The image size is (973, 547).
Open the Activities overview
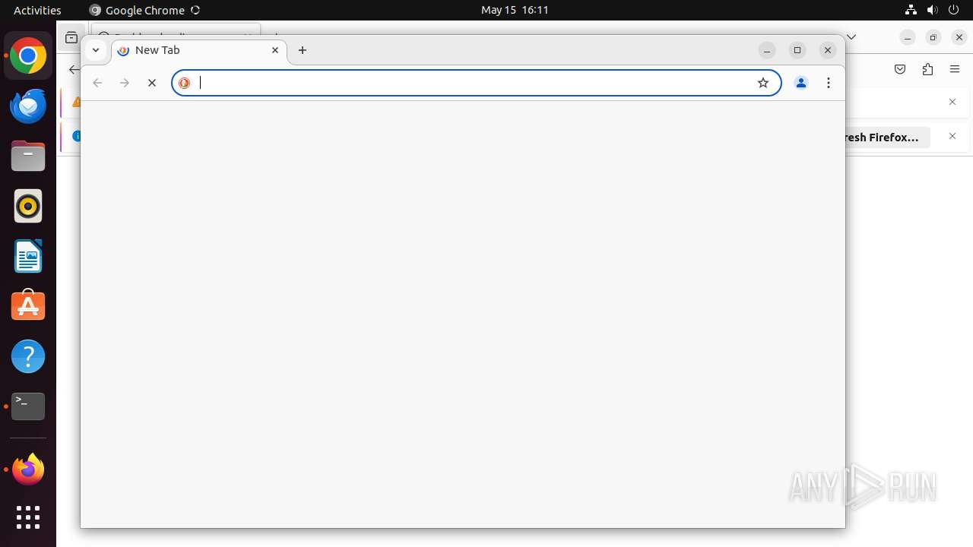pos(37,10)
